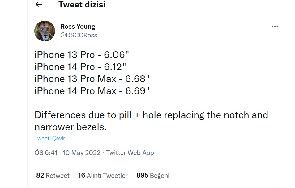Open the Twitter Web App source link
Screen dimensions: 295x188
pyautogui.click(x=130, y=153)
